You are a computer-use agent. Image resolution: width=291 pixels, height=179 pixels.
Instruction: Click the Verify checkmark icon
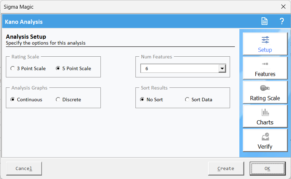tap(265, 136)
